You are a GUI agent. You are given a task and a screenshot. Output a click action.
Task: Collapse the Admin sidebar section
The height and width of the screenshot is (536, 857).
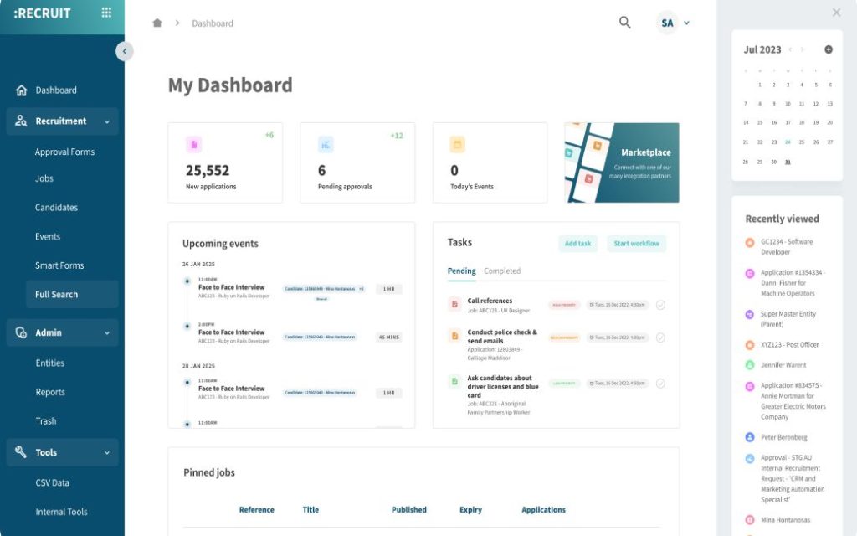(106, 333)
